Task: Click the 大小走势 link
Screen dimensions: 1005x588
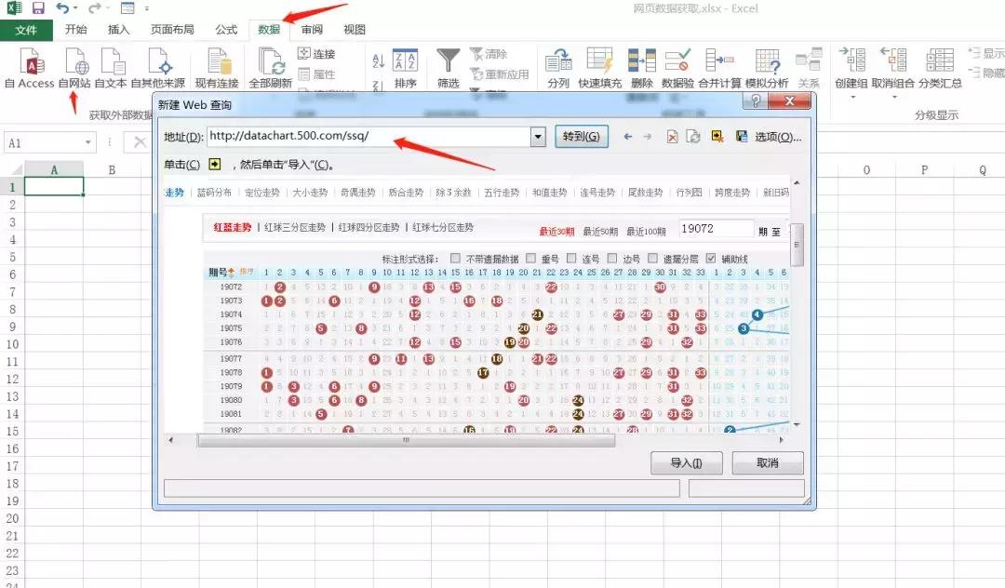Action: click(x=310, y=193)
